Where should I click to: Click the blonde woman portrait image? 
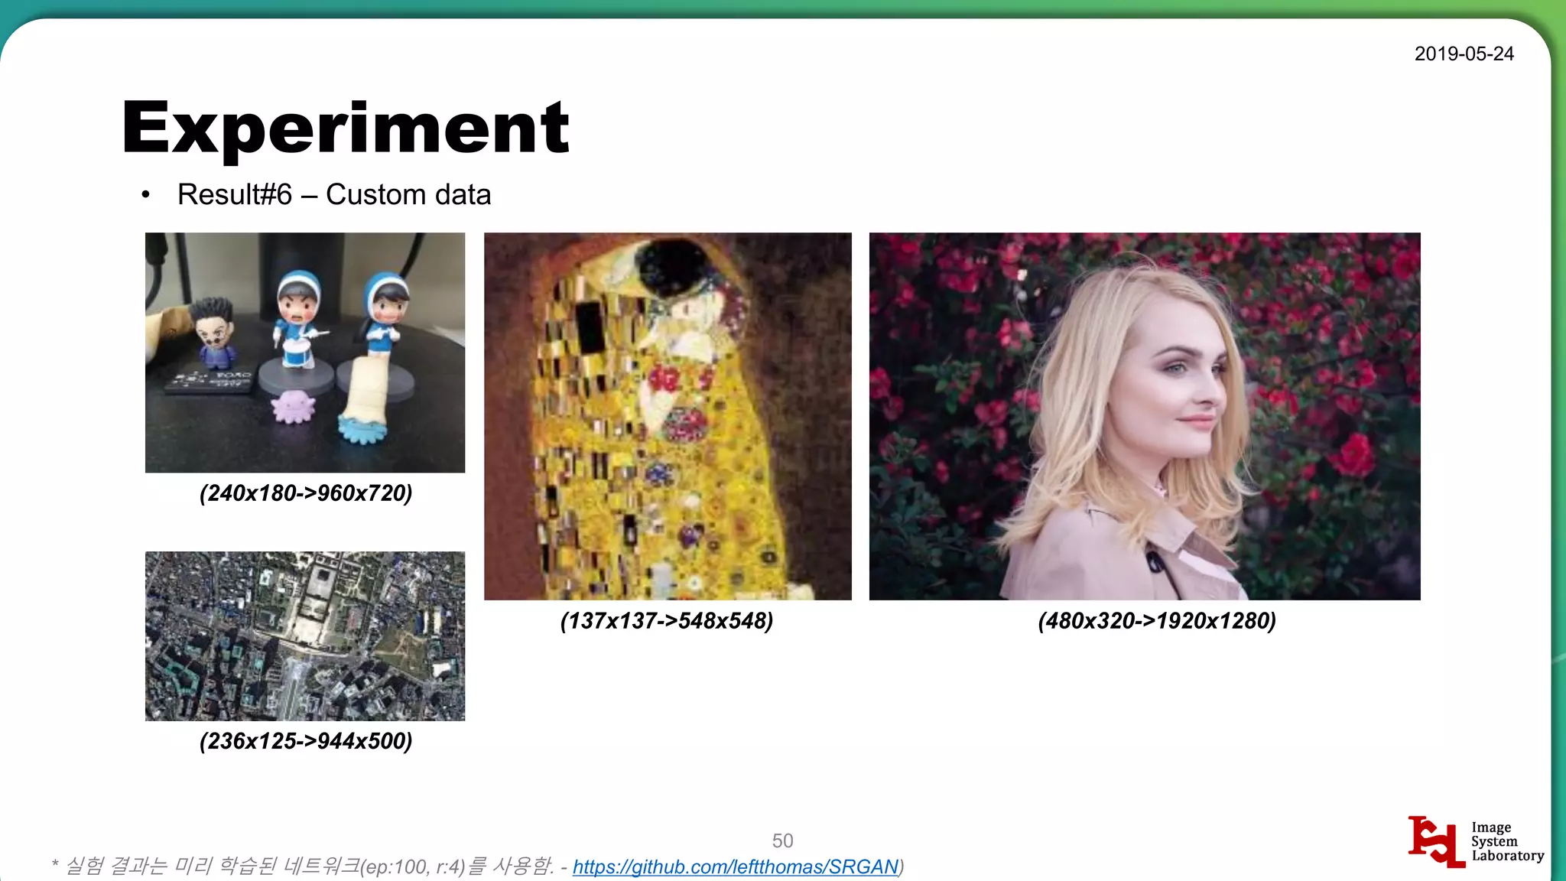[x=1145, y=416]
